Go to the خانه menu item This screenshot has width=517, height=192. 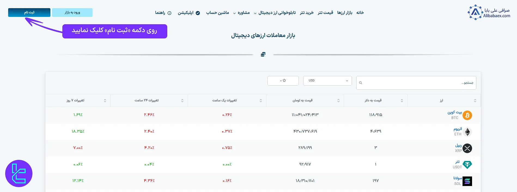[x=360, y=13]
